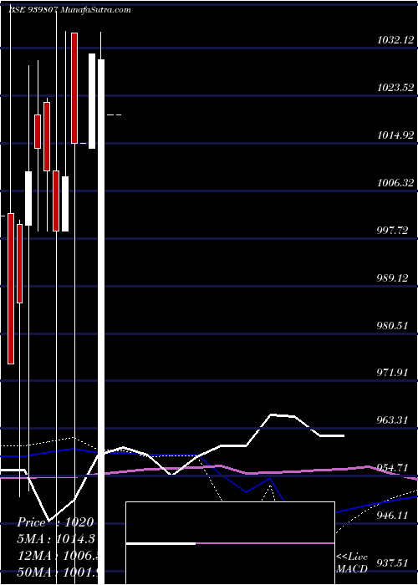Image resolution: width=418 pixels, height=585 pixels.
Task: Click the BSE 989807 MunafaSutra.com title
Action: coord(69,10)
